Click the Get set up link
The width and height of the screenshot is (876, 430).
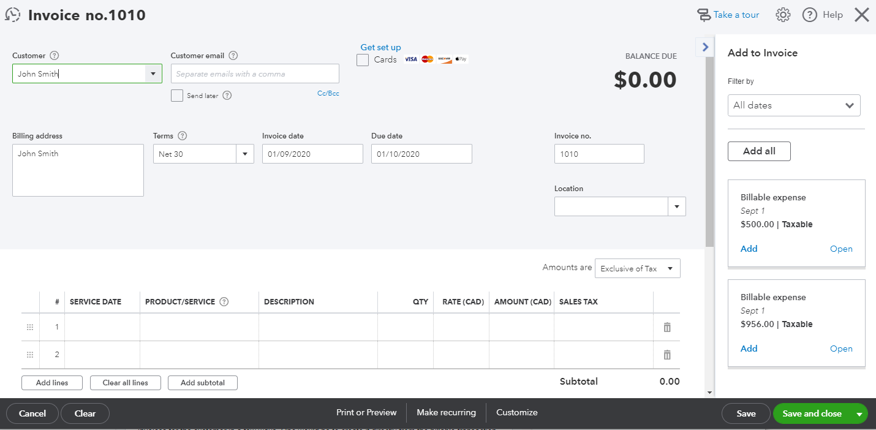[380, 47]
